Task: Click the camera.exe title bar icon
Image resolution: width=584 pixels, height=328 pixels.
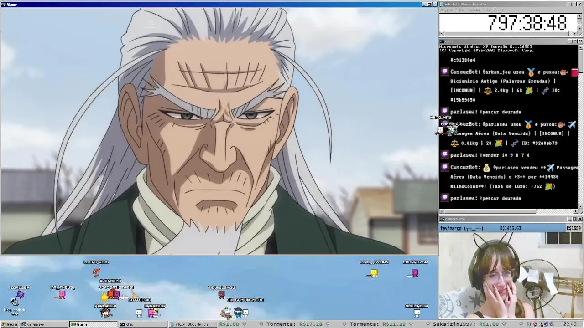Action: point(442,219)
